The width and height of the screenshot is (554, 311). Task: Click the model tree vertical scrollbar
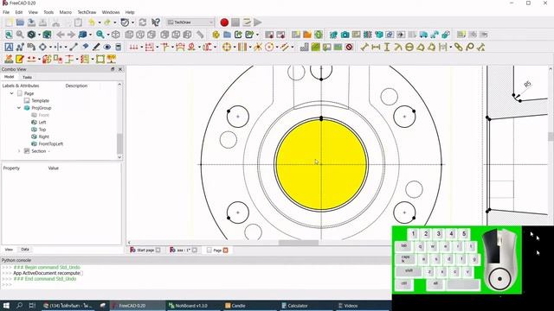pos(119,143)
